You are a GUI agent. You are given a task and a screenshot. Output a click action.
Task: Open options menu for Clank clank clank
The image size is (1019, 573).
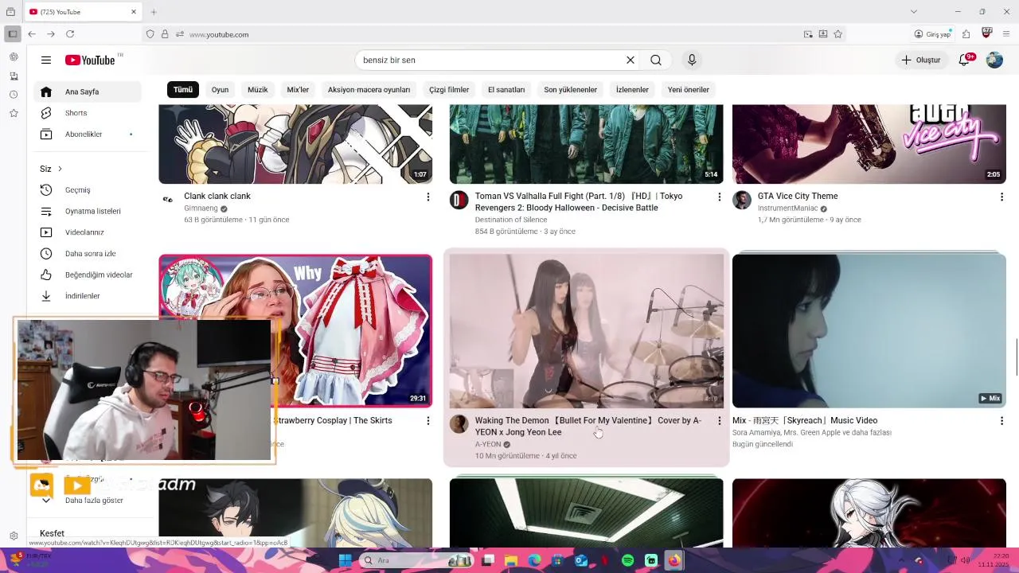pyautogui.click(x=428, y=197)
